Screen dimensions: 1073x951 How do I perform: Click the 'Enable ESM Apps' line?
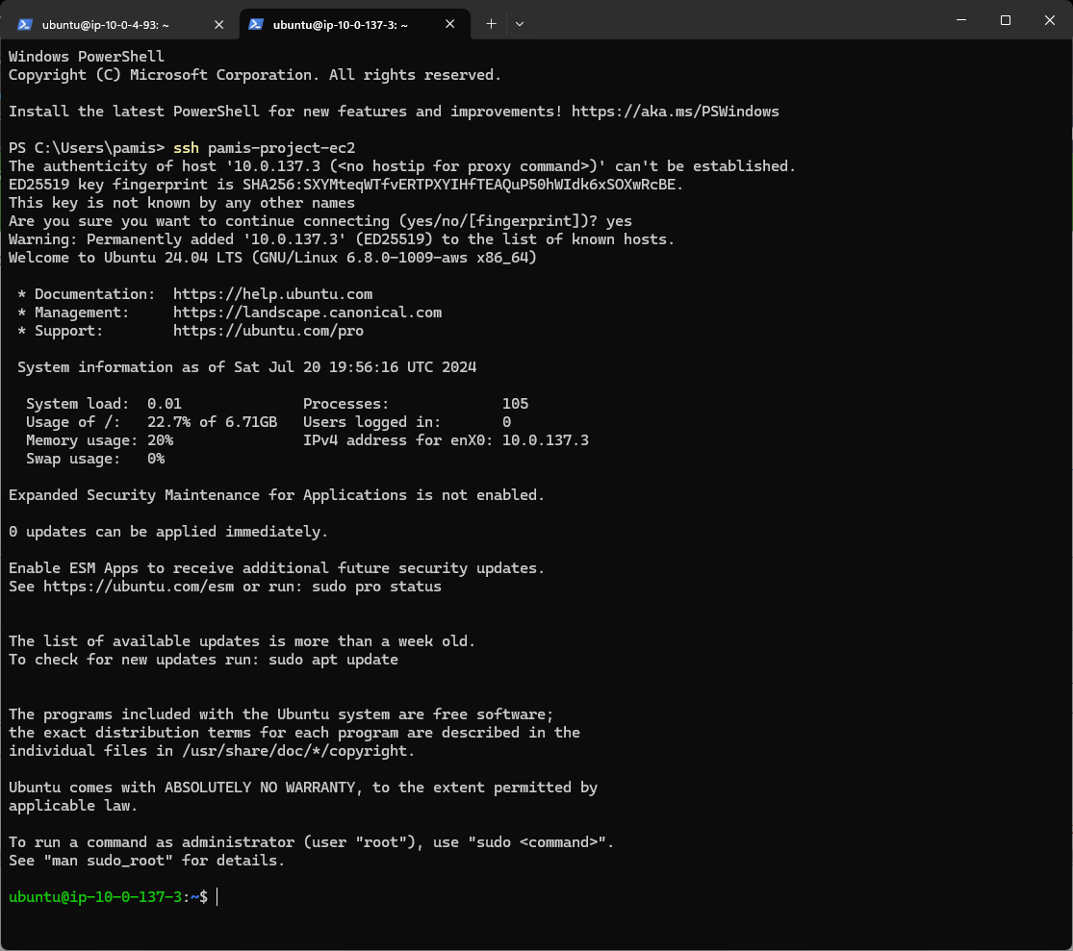pyautogui.click(x=276, y=568)
